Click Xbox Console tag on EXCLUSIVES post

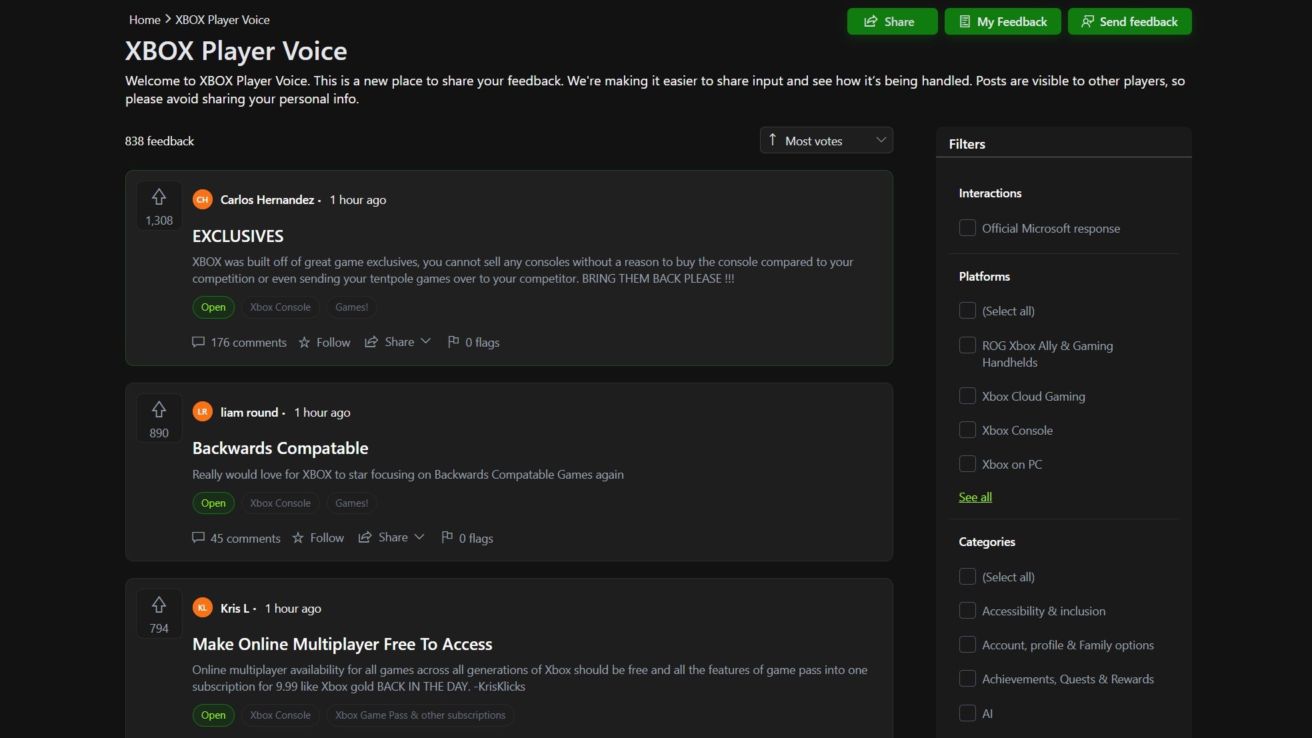(280, 307)
